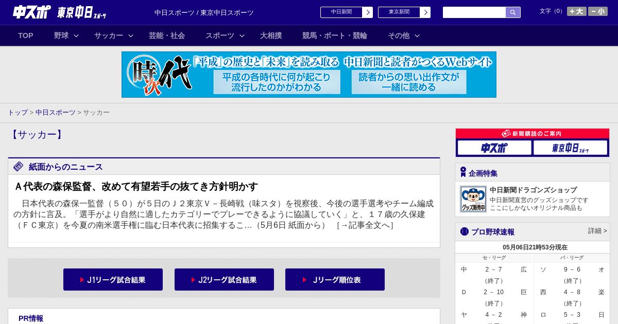This screenshot has width=618, height=324.
Task: Select 競馬・ボート・競輪 in navigation
Action: (x=335, y=35)
